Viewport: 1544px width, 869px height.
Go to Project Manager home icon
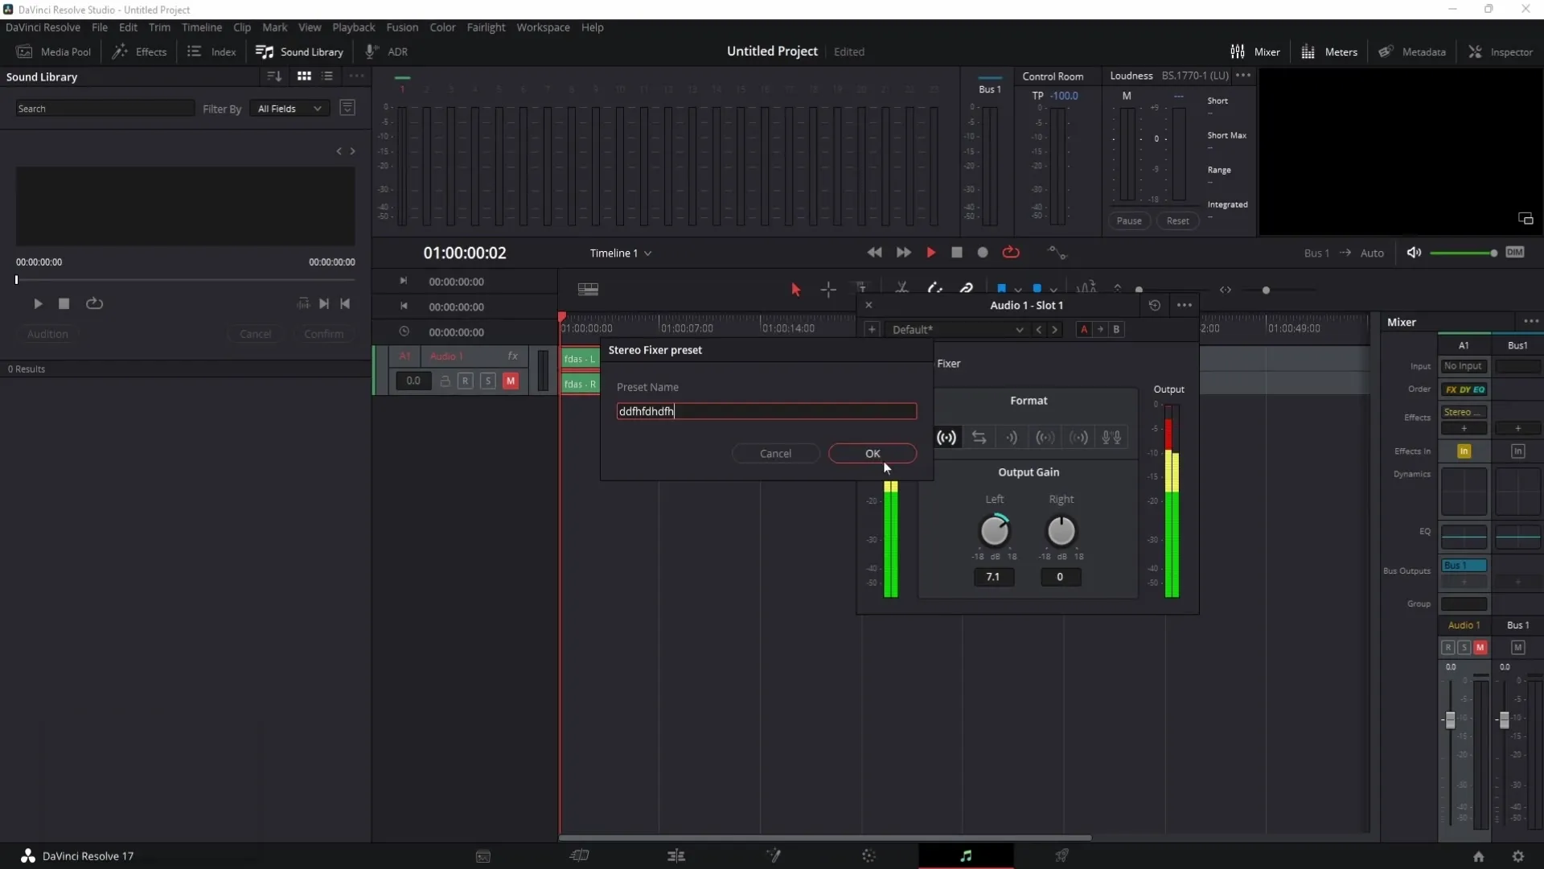coord(1478,856)
